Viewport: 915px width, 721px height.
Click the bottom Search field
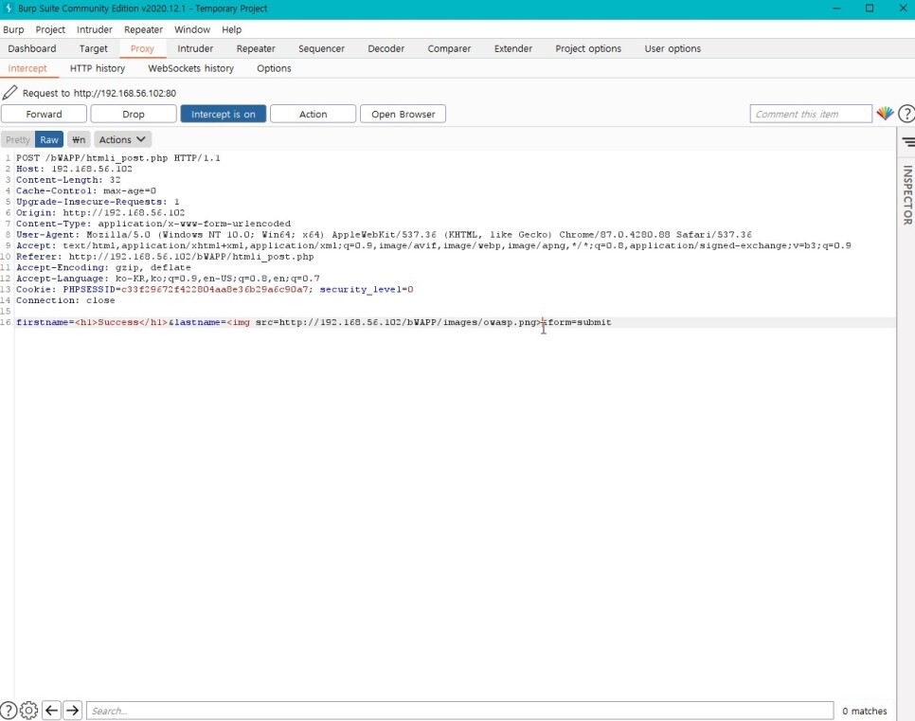point(459,711)
